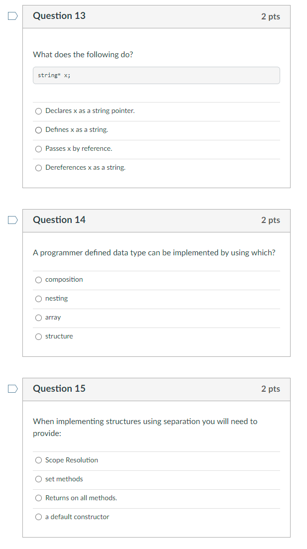The width and height of the screenshot is (307, 549).
Task: Select 'Scope Resolution' for Question 15
Action: coord(38,460)
